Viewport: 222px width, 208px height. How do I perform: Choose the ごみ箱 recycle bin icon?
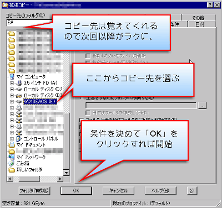pyautogui.click(x=12, y=163)
